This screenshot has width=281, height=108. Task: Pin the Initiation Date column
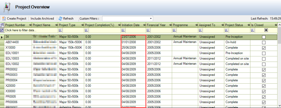click(144, 25)
